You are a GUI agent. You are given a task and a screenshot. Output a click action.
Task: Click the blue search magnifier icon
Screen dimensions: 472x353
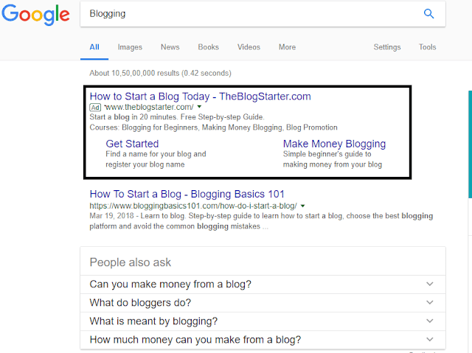(428, 13)
